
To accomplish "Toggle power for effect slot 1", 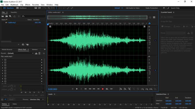I will [5, 60].
